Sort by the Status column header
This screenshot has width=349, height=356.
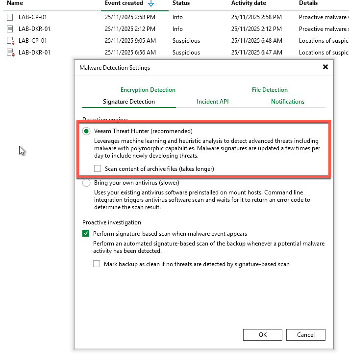(x=181, y=3)
